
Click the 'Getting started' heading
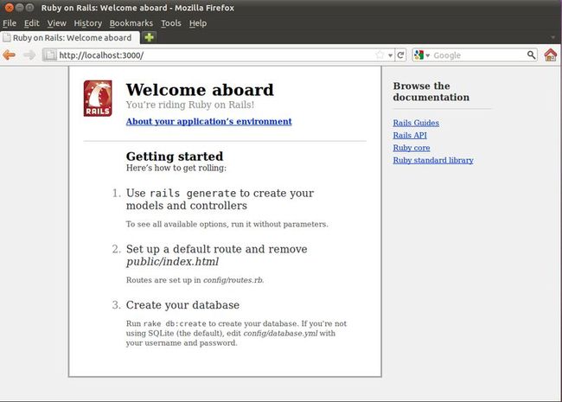click(x=175, y=156)
